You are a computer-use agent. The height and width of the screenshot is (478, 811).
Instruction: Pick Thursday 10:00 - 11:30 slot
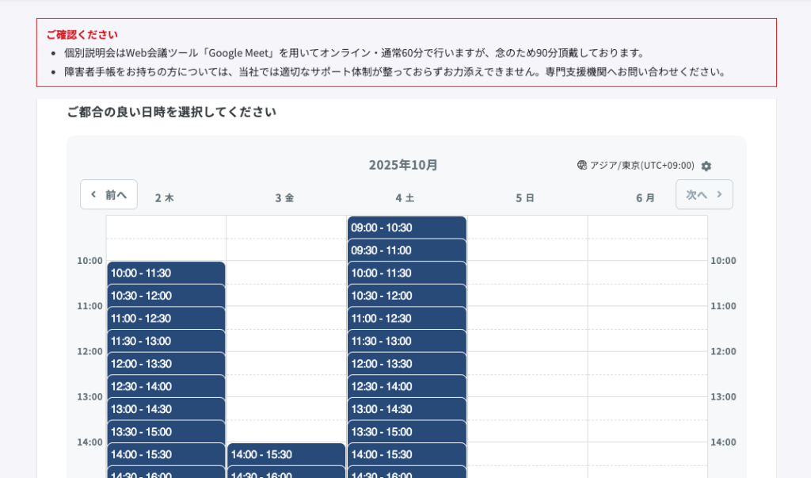pyautogui.click(x=166, y=273)
